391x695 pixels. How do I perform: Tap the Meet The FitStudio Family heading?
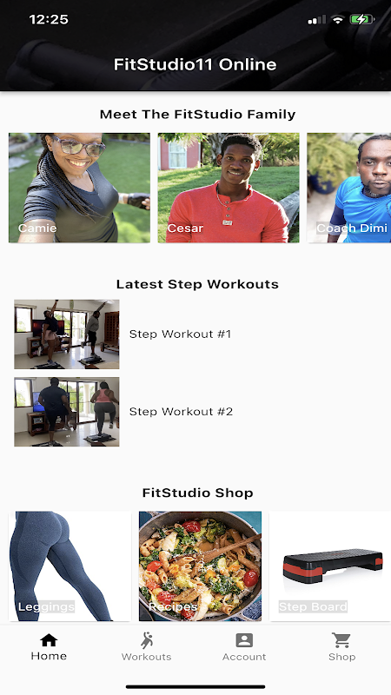click(x=197, y=115)
